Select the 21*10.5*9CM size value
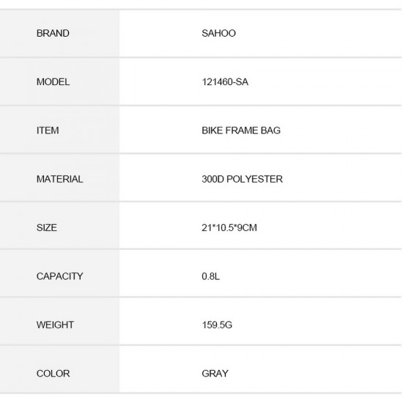Viewport: 403px width, 403px height. coord(229,228)
